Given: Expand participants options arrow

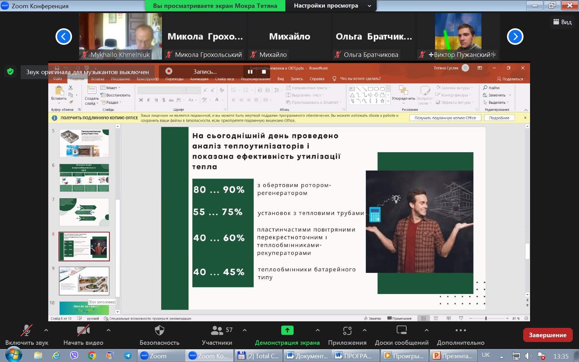Looking at the screenshot, I should [x=245, y=330].
